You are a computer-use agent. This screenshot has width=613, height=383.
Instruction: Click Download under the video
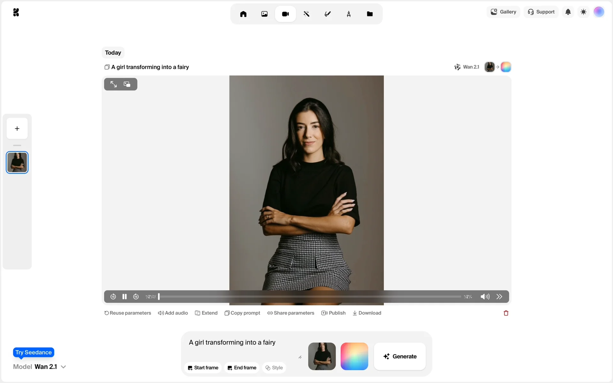367,313
